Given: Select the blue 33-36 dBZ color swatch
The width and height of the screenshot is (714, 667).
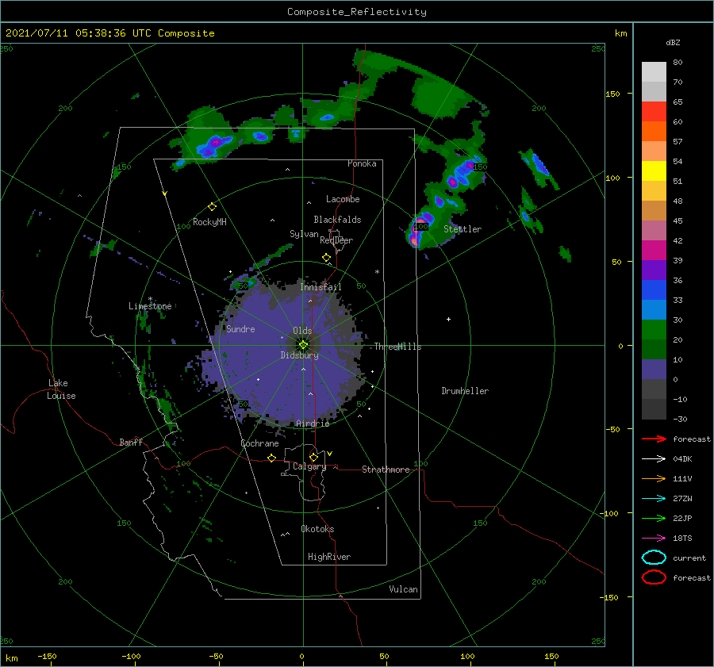Looking at the screenshot, I should pos(654,290).
